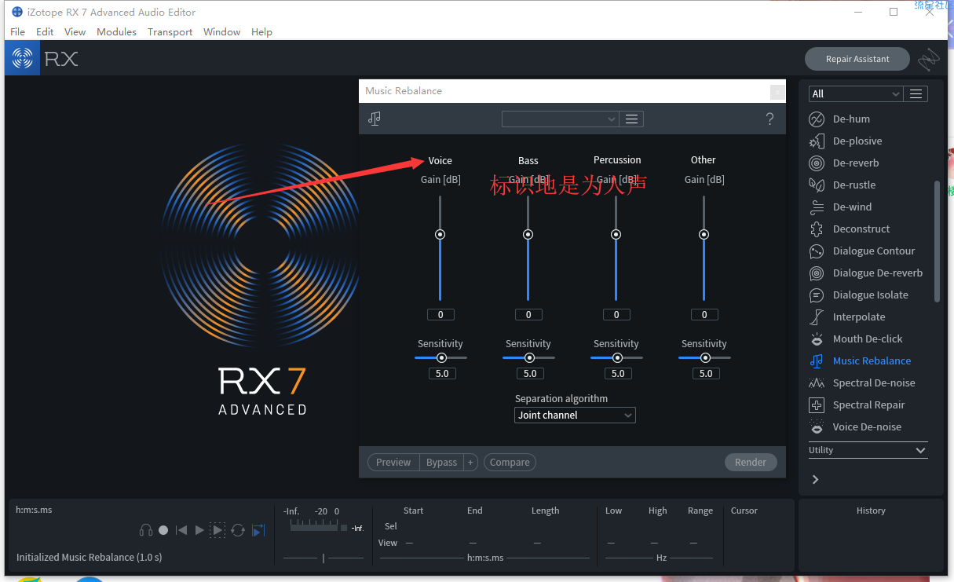
Task: Open the View menu
Action: point(75,32)
